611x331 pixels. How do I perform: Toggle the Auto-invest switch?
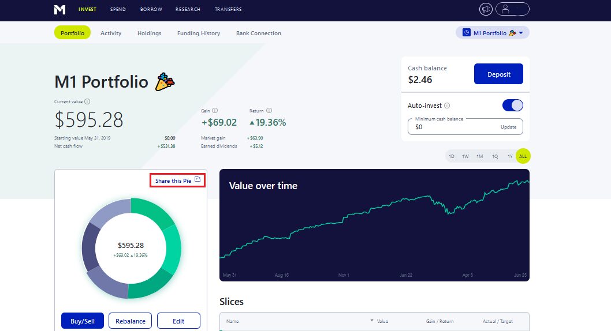(512, 106)
